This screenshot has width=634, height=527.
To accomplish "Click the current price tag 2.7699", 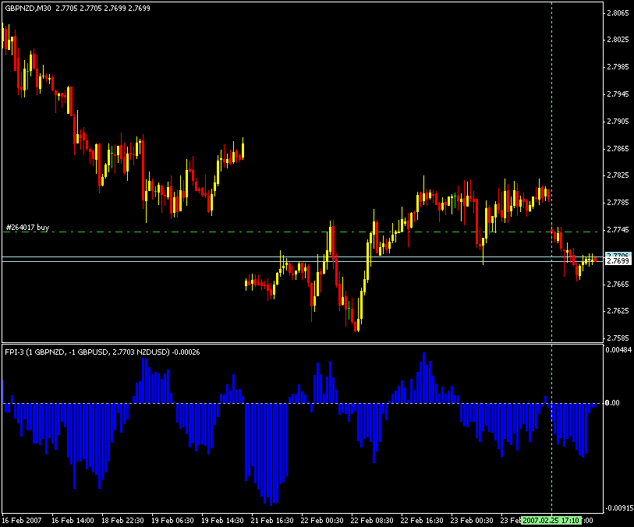I will [x=618, y=261].
